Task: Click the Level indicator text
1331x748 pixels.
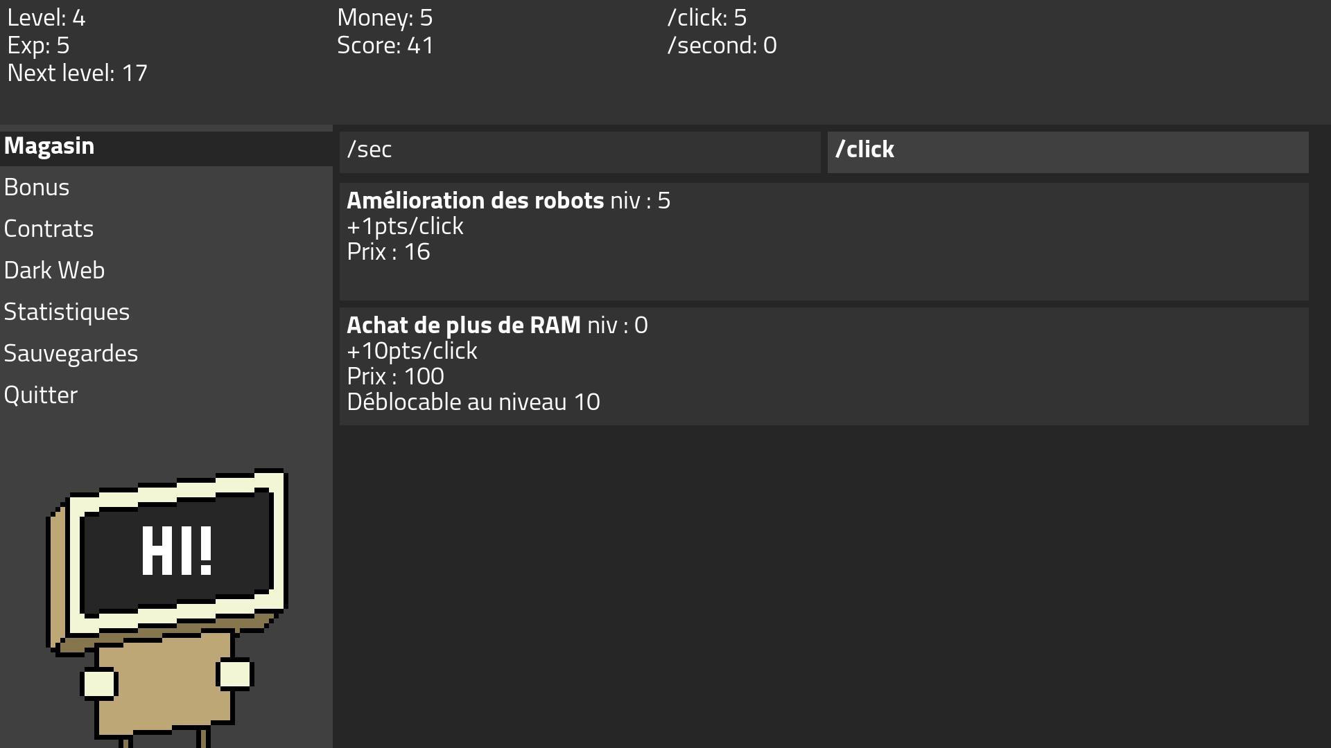Action: click(x=46, y=18)
